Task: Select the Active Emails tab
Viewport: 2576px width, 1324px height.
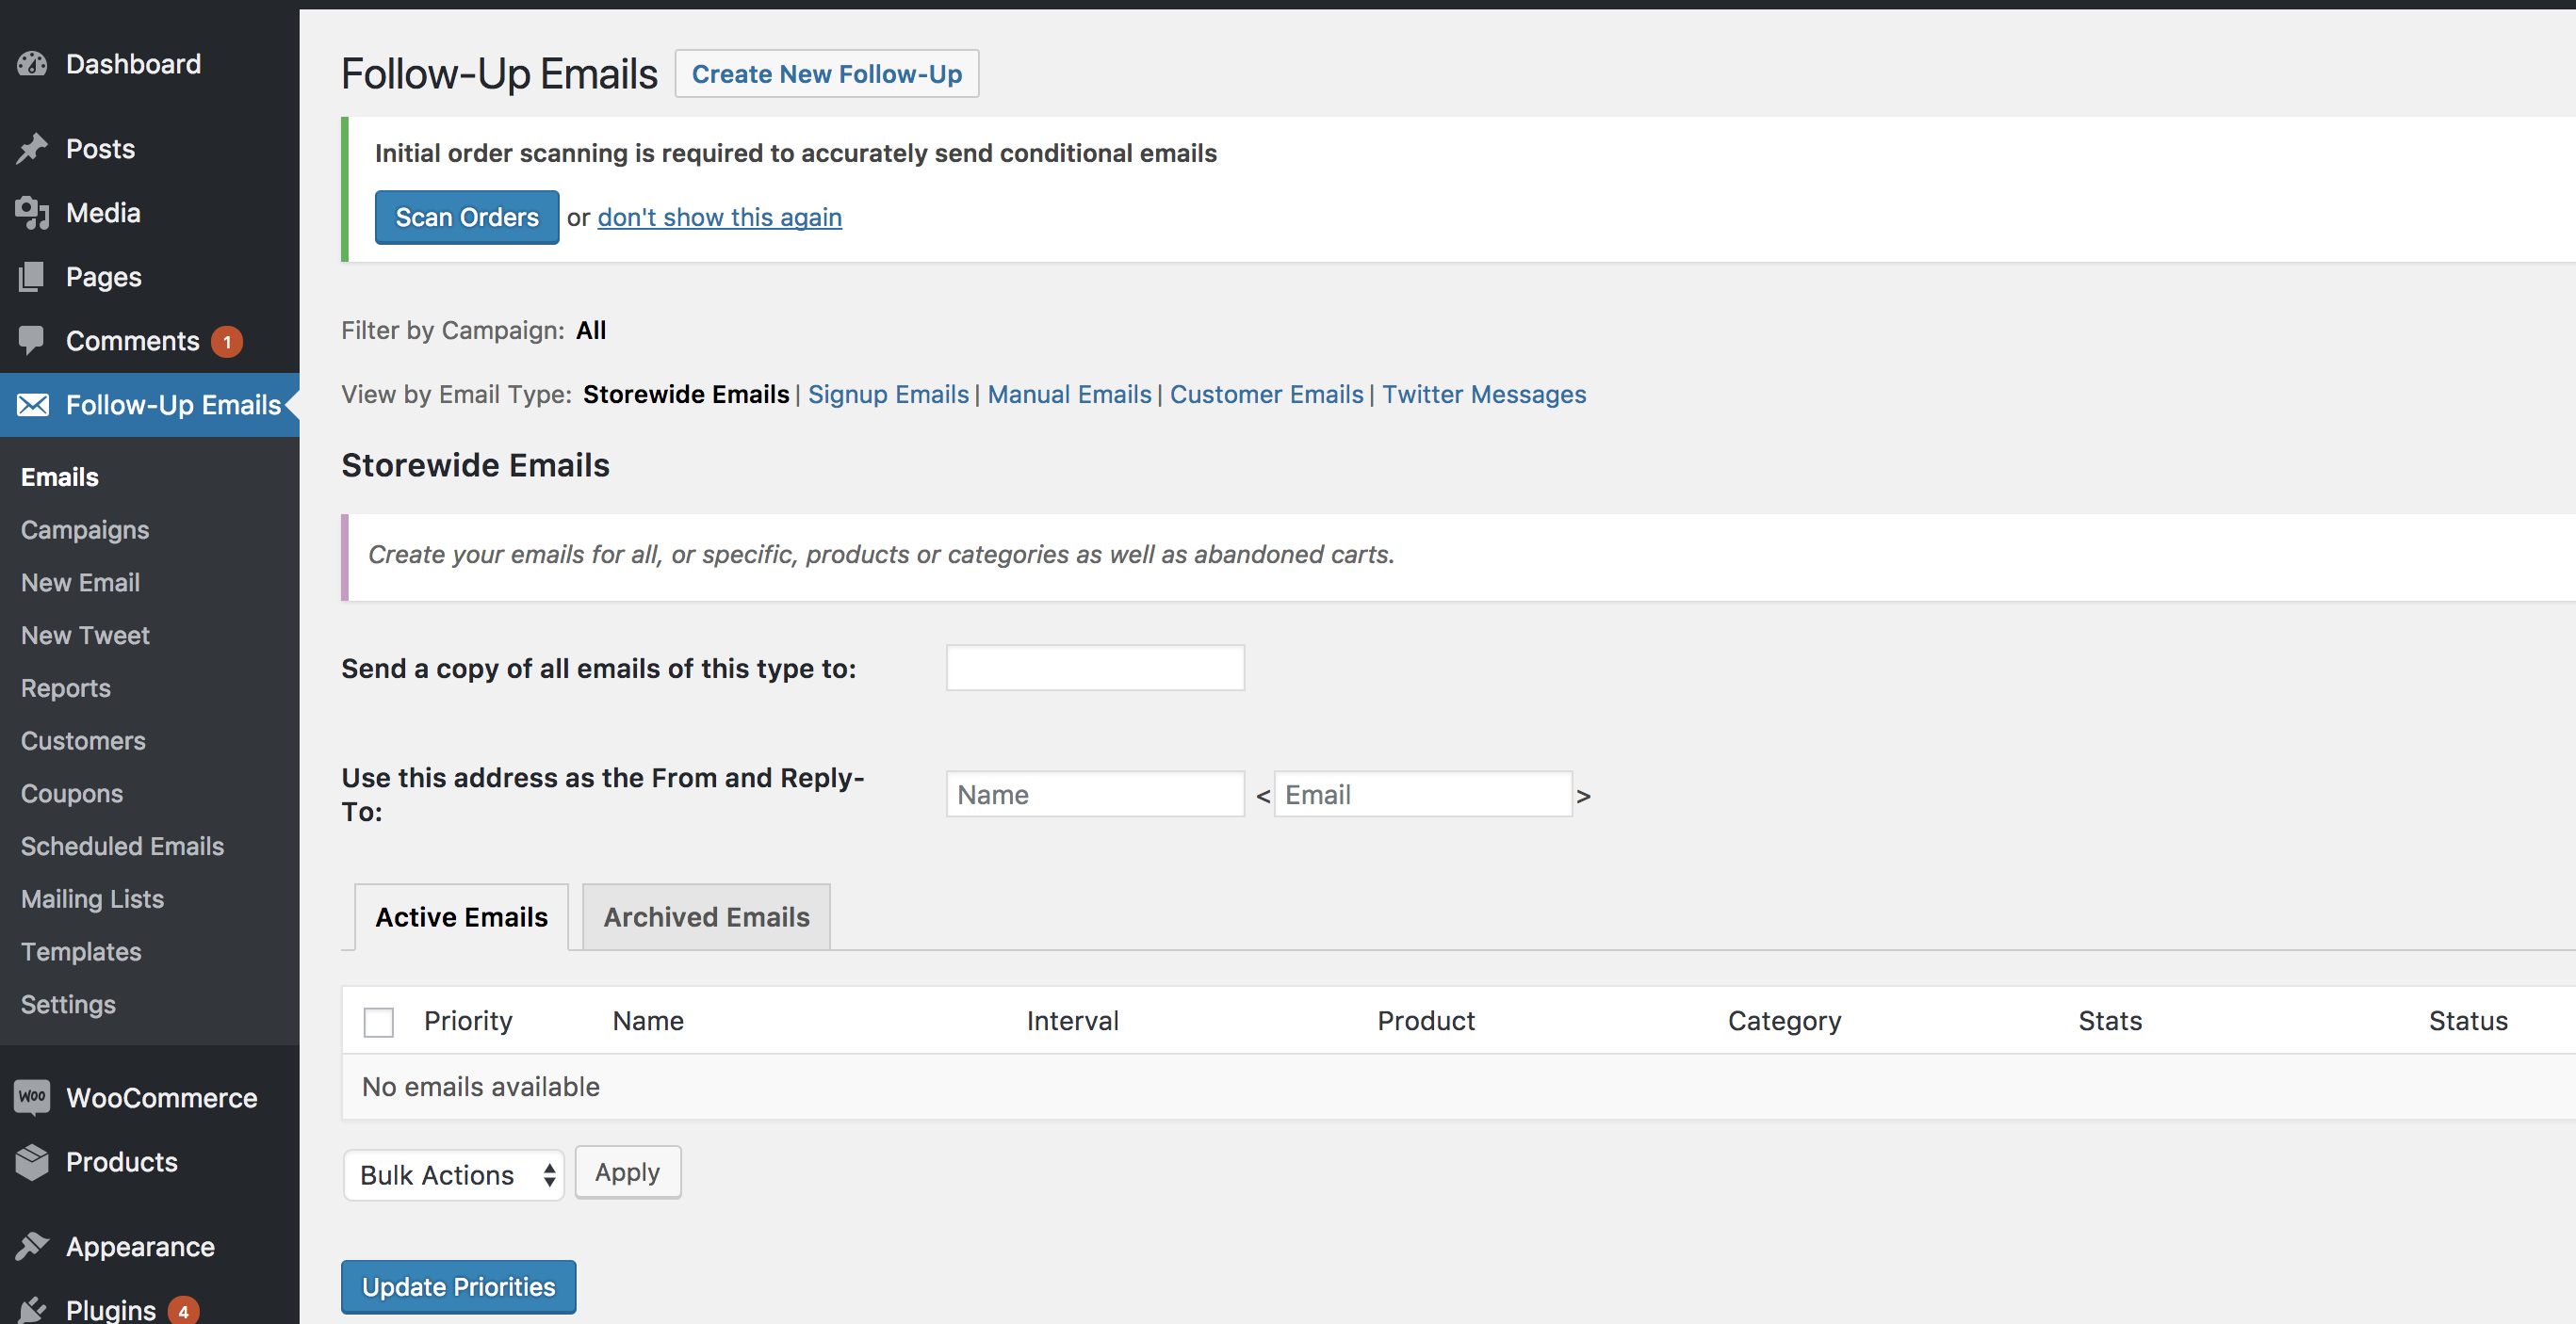Action: 461,915
